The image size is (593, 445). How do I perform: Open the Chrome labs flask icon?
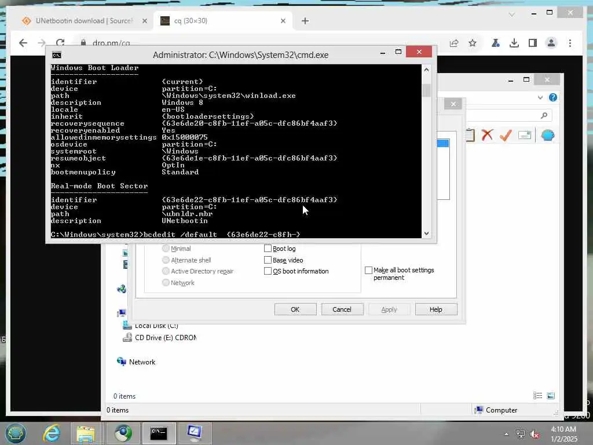click(x=496, y=43)
